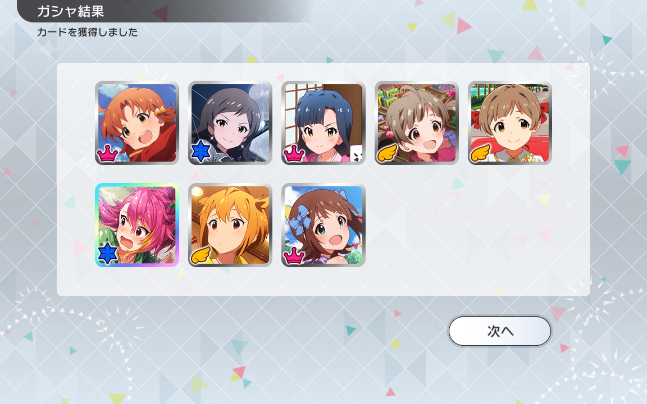Open the rainbow-framed pink-haired girl card
Screen dimensions: 647x404
pos(137,225)
